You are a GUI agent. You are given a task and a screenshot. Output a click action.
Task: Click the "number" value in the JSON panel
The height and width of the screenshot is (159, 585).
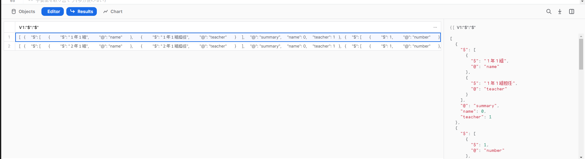click(x=494, y=151)
